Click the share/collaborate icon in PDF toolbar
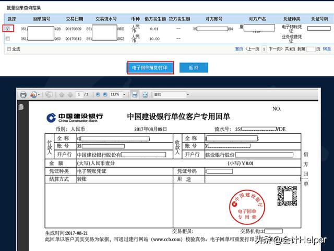The width and height of the screenshot is (334, 251). tap(33, 94)
